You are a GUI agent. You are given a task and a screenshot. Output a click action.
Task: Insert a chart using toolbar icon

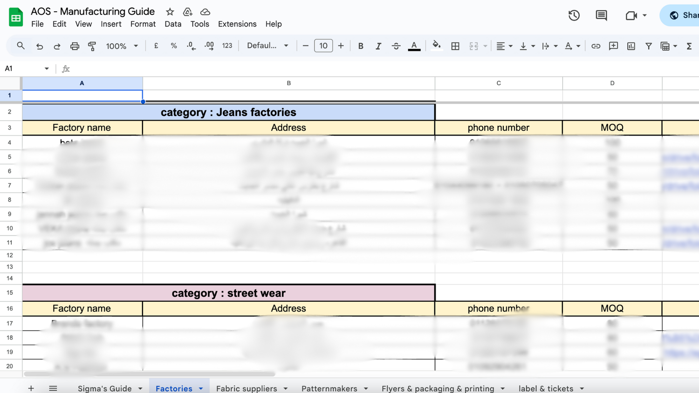631,46
